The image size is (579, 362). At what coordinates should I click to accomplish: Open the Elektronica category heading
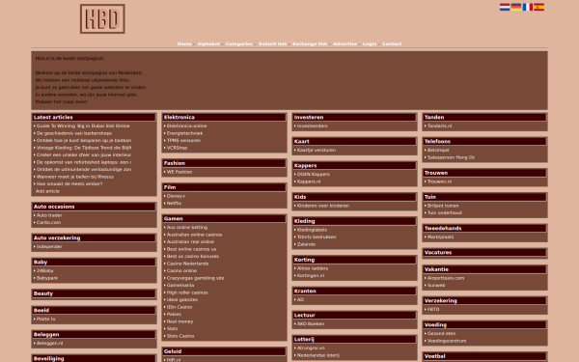tap(179, 117)
